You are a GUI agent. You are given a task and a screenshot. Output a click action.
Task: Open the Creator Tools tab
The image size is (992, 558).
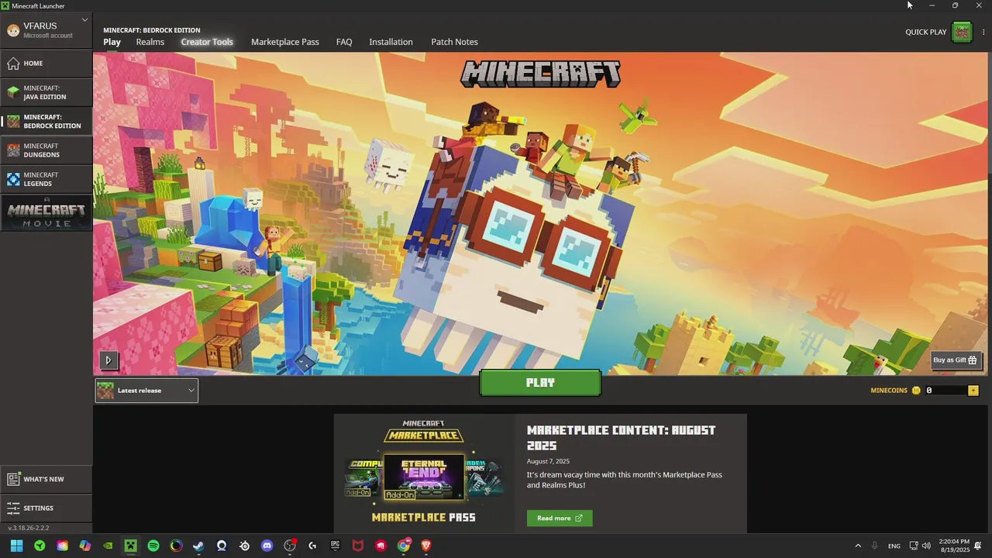click(207, 42)
